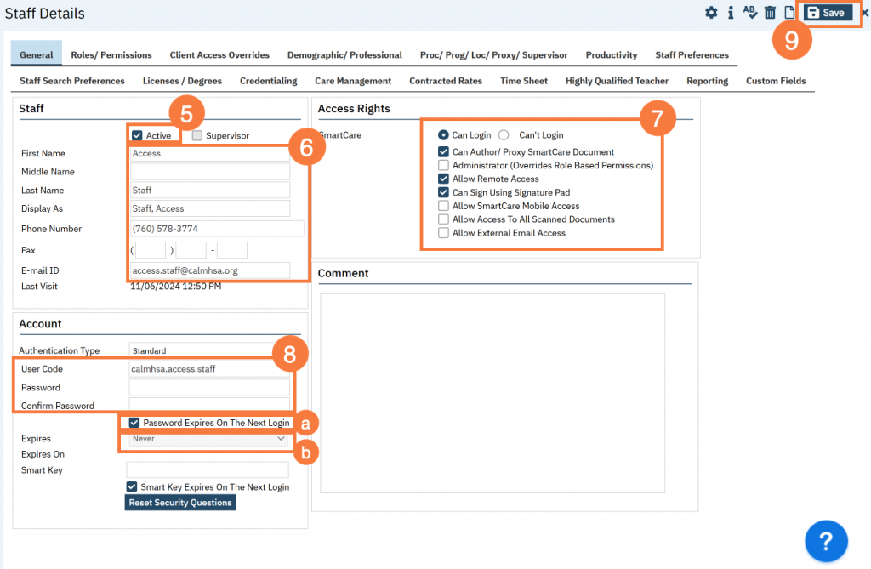Screen dimensions: 871x569
Task: Enable Allow SmartCare Mobile Access
Action: (443, 206)
